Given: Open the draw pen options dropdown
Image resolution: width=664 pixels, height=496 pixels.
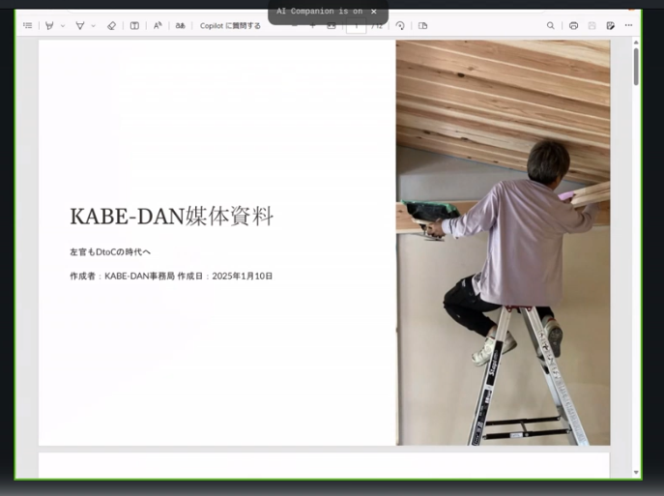Looking at the screenshot, I should coord(94,26).
